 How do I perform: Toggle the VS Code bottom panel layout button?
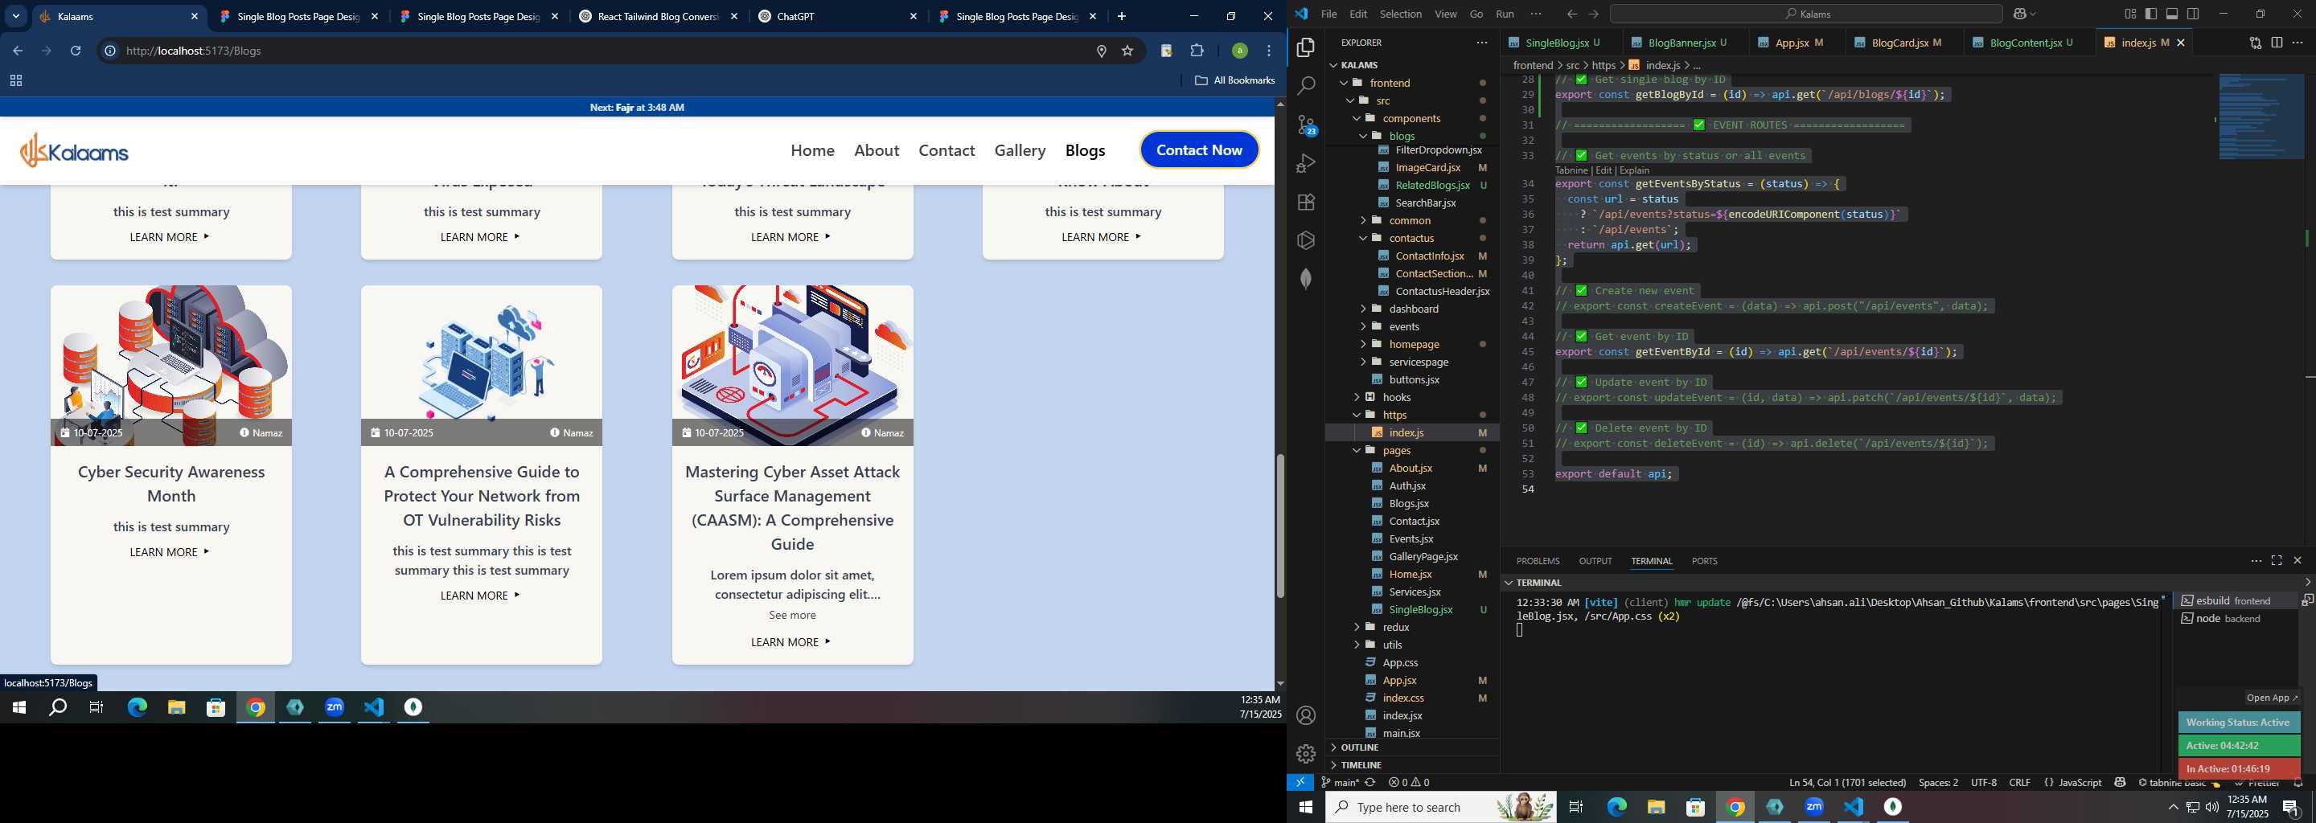[x=2172, y=14]
